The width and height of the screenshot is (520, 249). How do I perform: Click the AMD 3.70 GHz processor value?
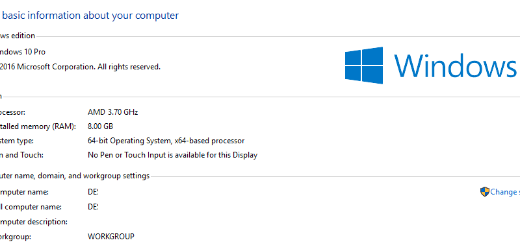pyautogui.click(x=112, y=112)
